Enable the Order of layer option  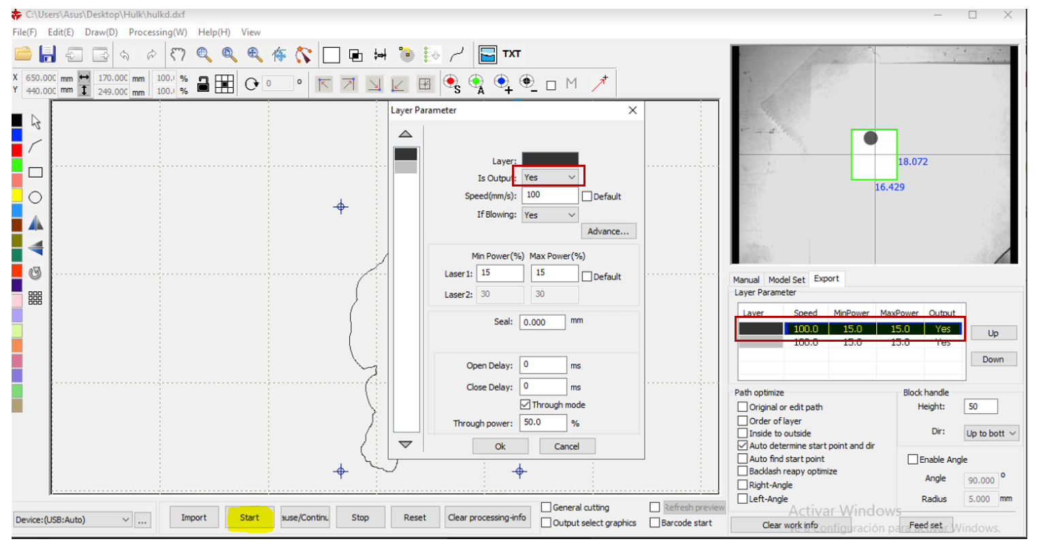click(743, 421)
